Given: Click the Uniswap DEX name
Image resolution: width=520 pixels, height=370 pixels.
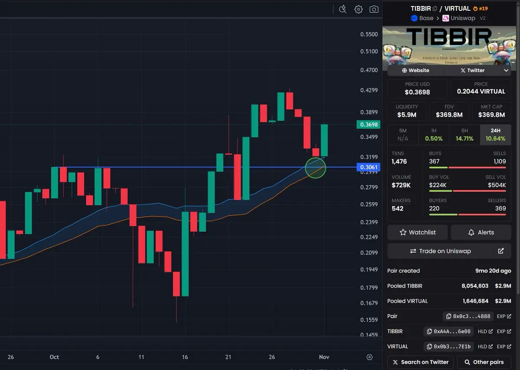Looking at the screenshot, I should tap(463, 18).
